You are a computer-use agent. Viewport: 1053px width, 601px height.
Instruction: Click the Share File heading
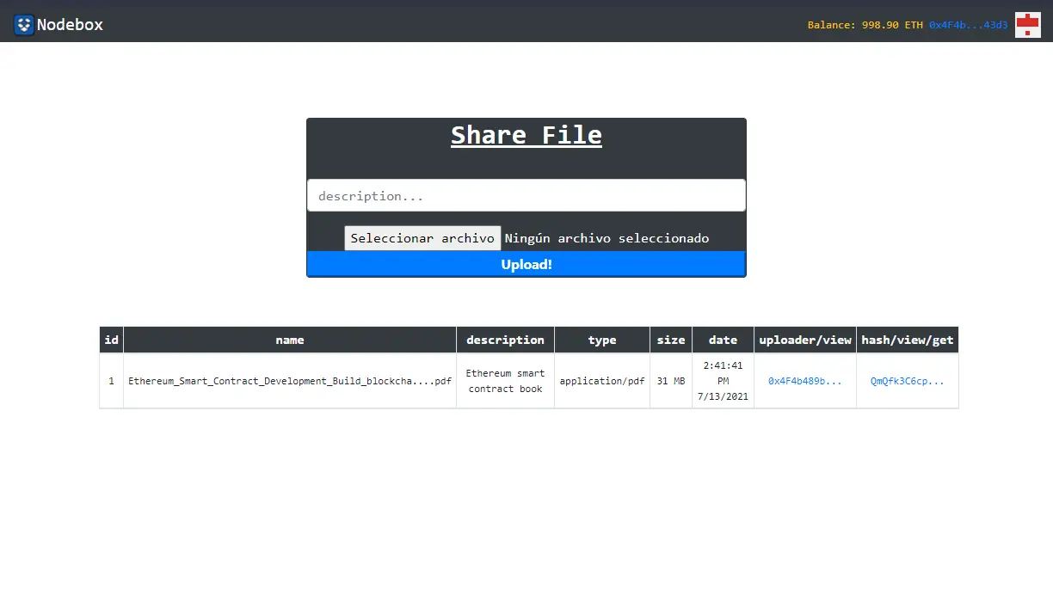[x=526, y=135]
